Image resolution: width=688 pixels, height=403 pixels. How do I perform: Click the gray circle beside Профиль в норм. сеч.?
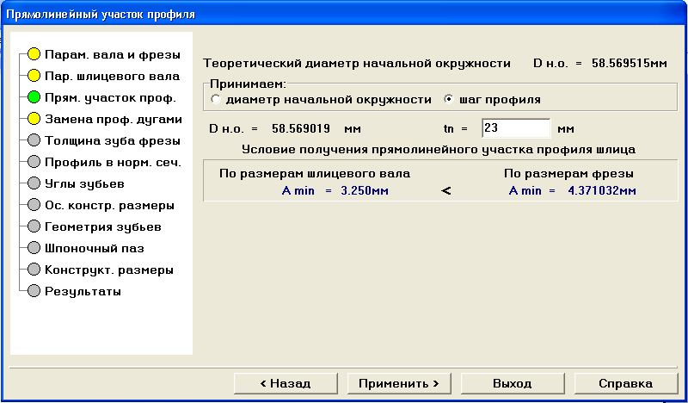pos(34,162)
